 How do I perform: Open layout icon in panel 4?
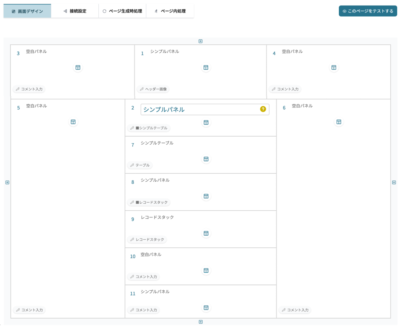pos(334,68)
